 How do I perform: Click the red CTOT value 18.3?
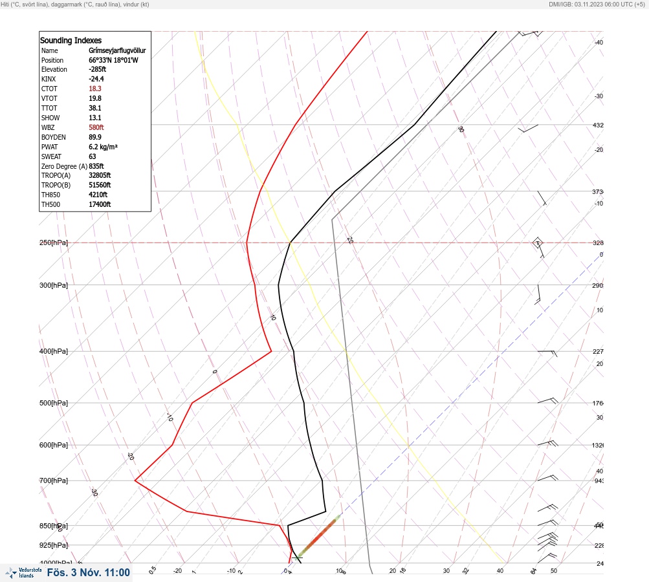pyautogui.click(x=94, y=89)
